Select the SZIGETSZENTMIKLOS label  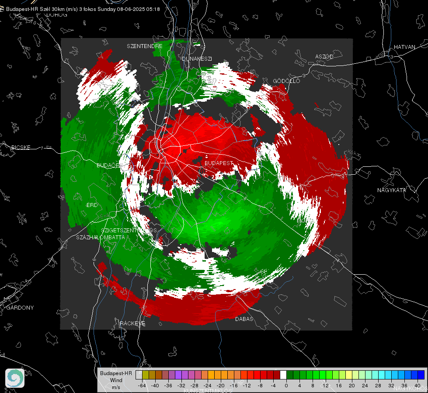point(129,230)
